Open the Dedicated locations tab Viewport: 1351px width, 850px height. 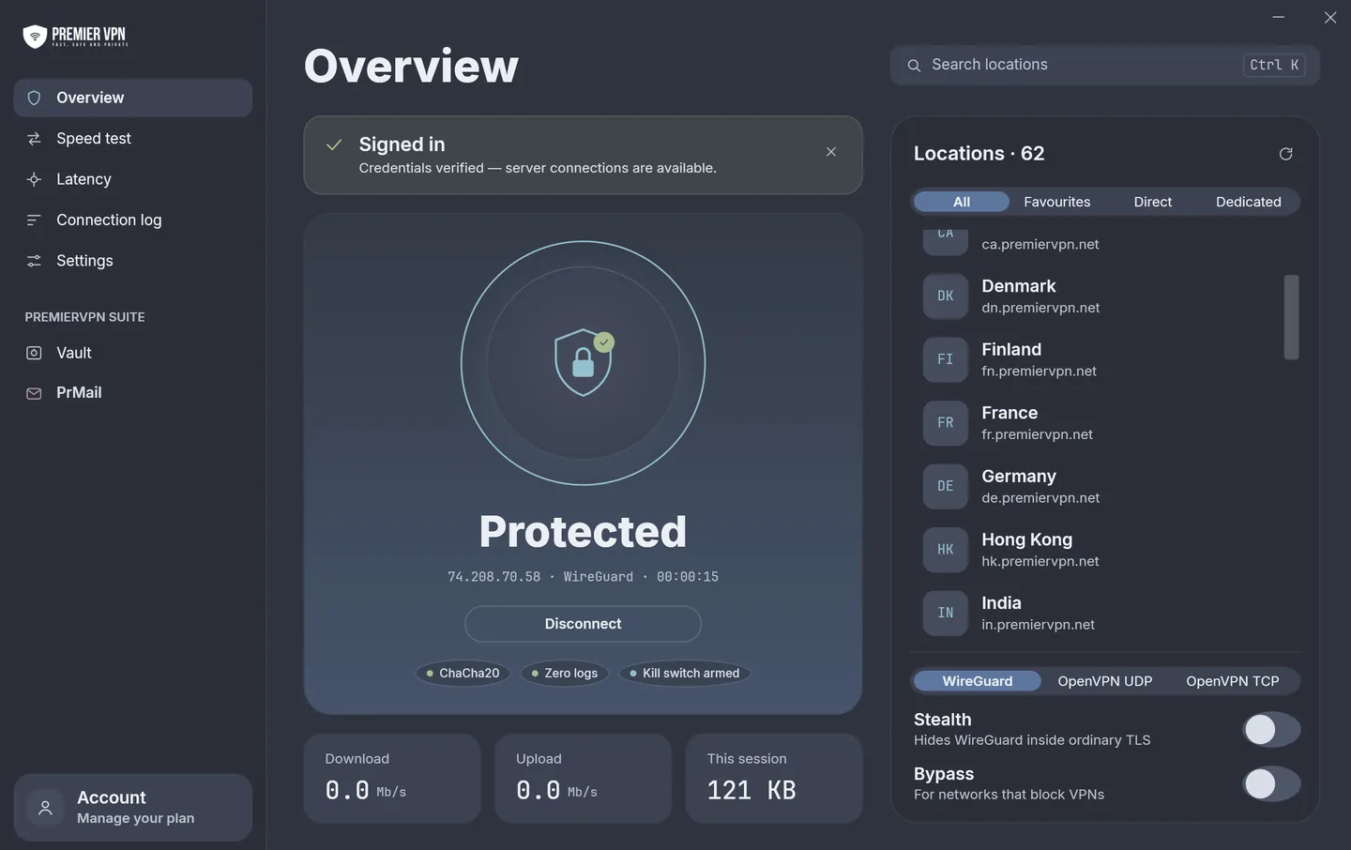1249,202
